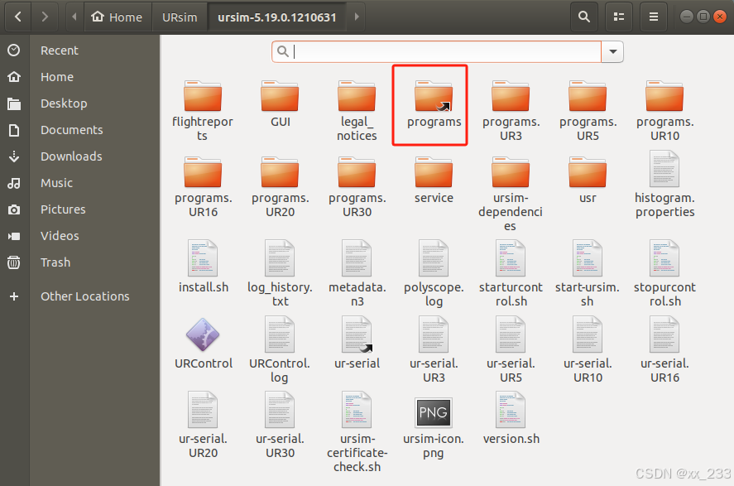Select the ur-serial.UR30 file
The image size is (734, 486).
(x=280, y=426)
